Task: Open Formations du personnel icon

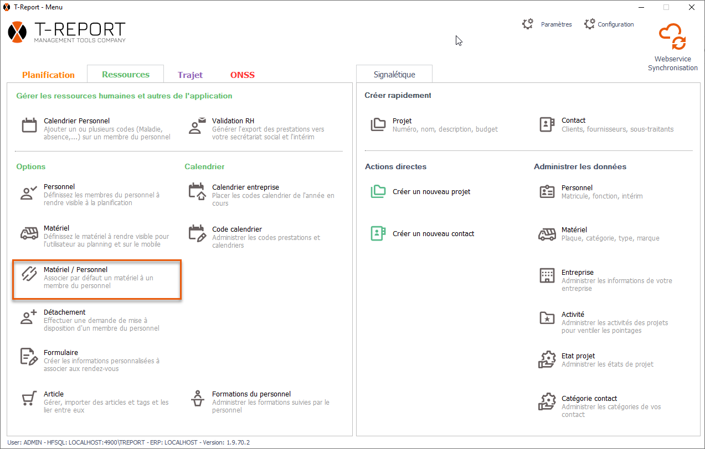Action: click(x=198, y=399)
